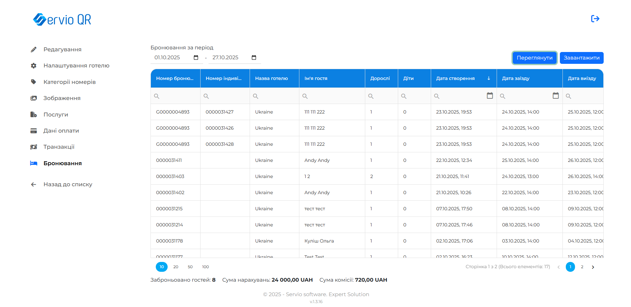
Task: Click the logout icon in top right
Action: point(595,19)
